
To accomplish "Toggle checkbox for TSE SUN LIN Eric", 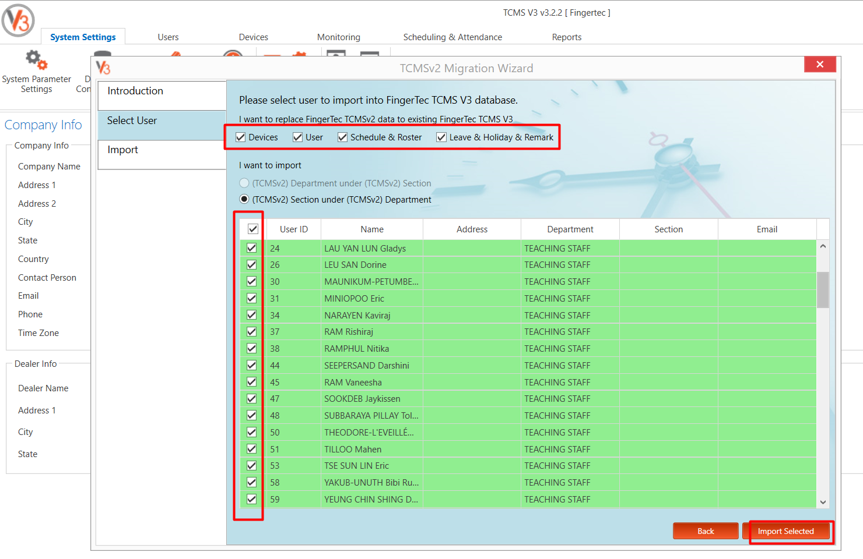I will tap(251, 465).
